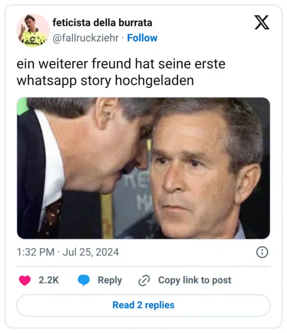Open the 1:32 PM post time link
287x333 pixels.
click(36, 252)
